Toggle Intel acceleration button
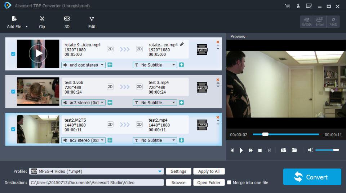The width and height of the screenshot is (346, 193). [x=320, y=22]
